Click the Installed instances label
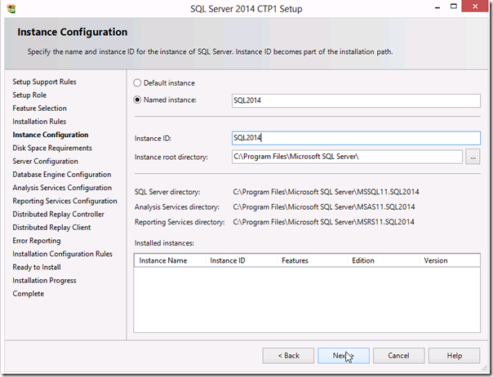Screen dimensions: 493x377 point(164,243)
